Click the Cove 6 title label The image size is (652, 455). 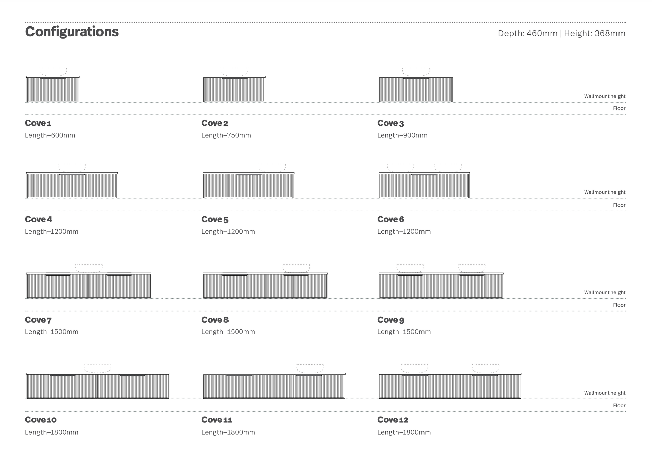[391, 219]
